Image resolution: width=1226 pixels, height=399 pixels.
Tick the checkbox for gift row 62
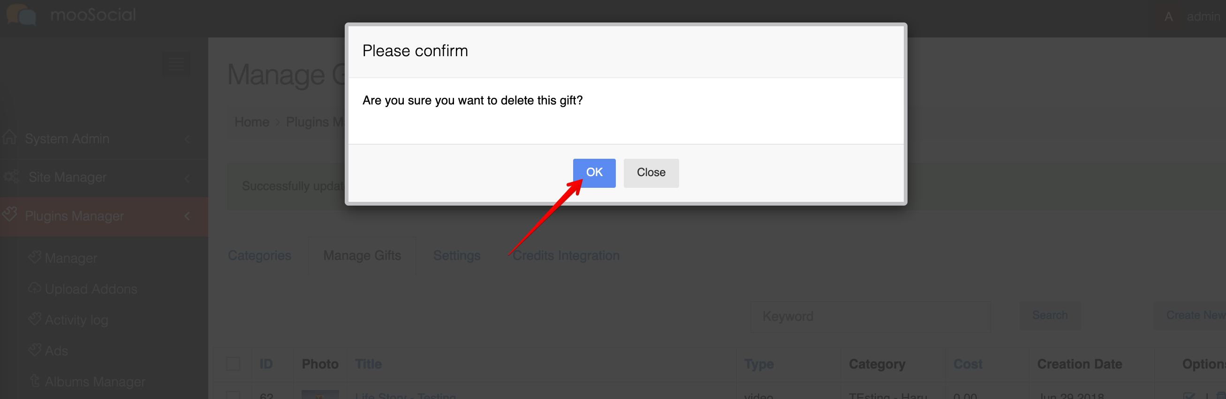(233, 395)
